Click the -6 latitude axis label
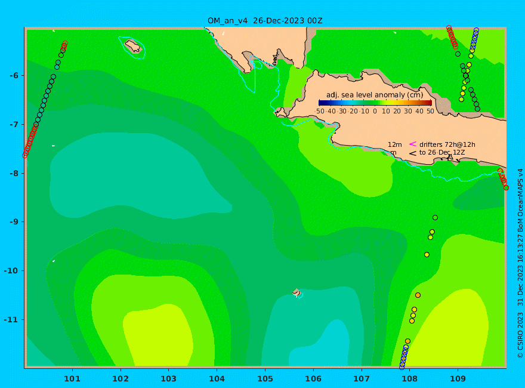This screenshot has height=388, width=525. (14, 76)
